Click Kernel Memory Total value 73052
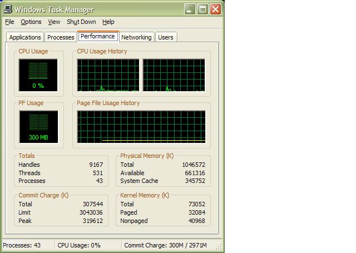 pyautogui.click(x=197, y=204)
